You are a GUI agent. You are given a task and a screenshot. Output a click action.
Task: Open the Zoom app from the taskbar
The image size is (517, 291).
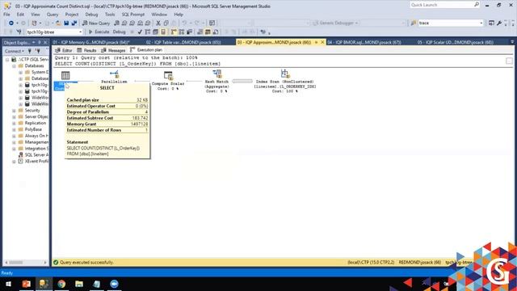(x=114, y=284)
